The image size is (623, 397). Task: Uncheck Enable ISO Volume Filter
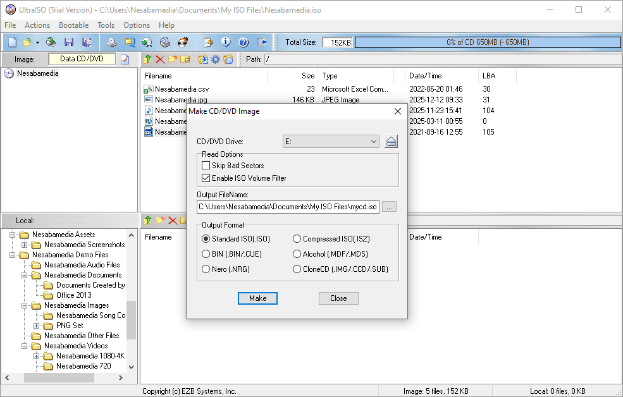pos(206,178)
